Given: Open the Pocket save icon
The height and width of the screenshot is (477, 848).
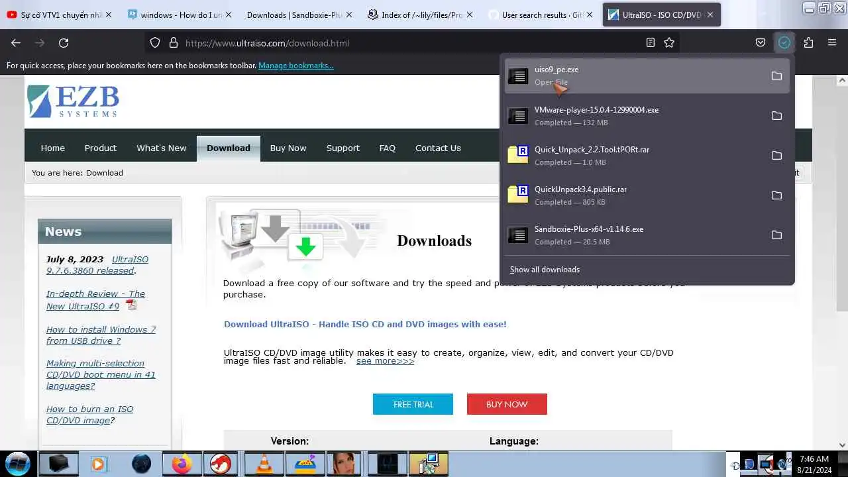Looking at the screenshot, I should pyautogui.click(x=761, y=42).
